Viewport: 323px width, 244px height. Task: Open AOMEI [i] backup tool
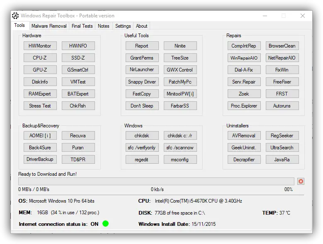(40, 136)
